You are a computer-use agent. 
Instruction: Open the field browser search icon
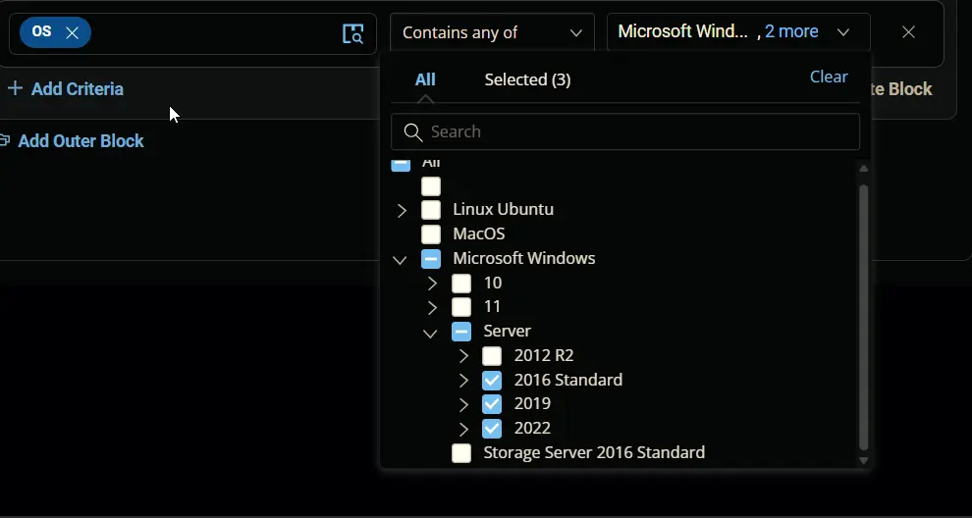pyautogui.click(x=352, y=33)
